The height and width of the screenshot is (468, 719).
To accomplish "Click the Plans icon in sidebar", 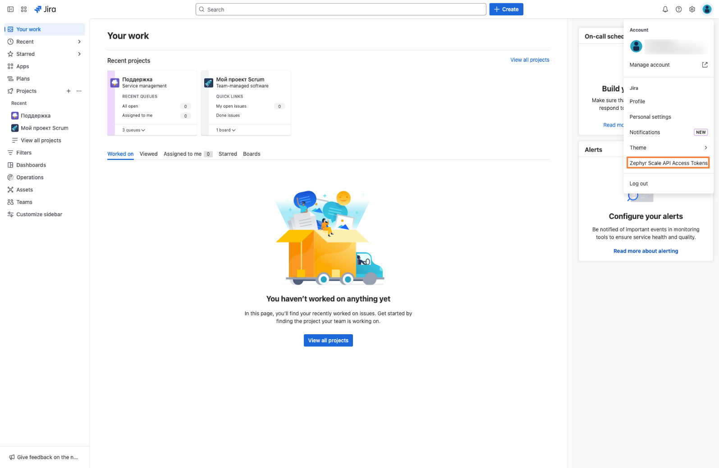I will pos(10,79).
